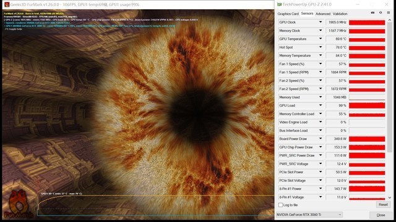Viewport: 396px width, 222px height.
Task: Open the Board Power Draw dropdown arrow
Action: point(321,139)
